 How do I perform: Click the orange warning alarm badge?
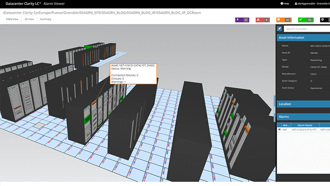point(283,20)
